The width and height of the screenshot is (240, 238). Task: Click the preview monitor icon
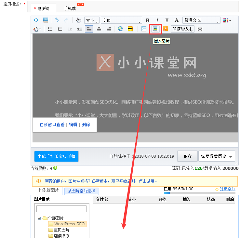point(46,20)
